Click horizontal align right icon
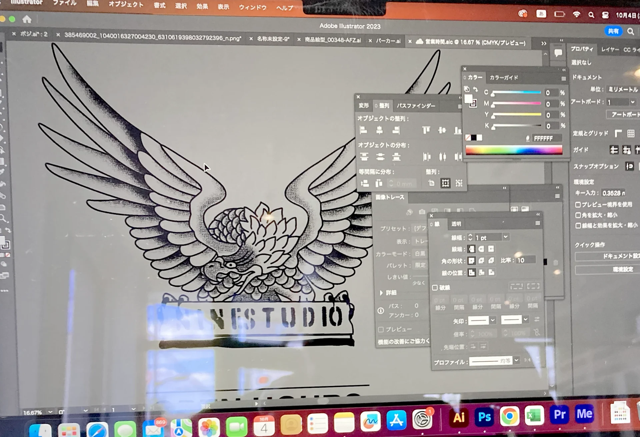 pos(396,130)
